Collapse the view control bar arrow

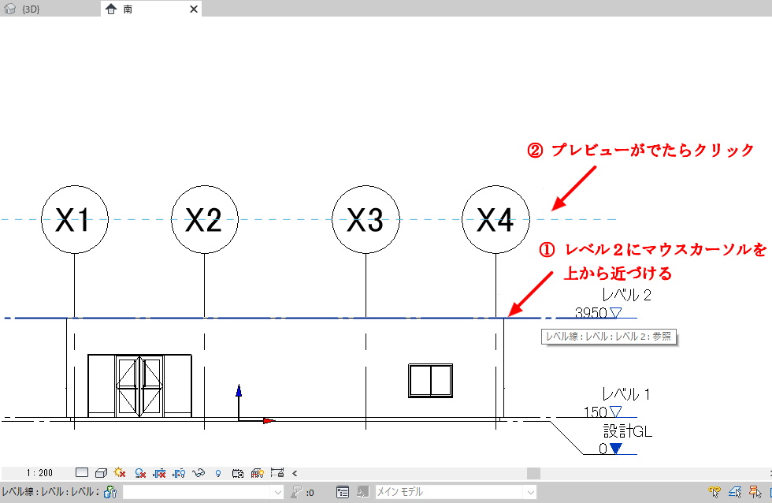pyautogui.click(x=295, y=473)
